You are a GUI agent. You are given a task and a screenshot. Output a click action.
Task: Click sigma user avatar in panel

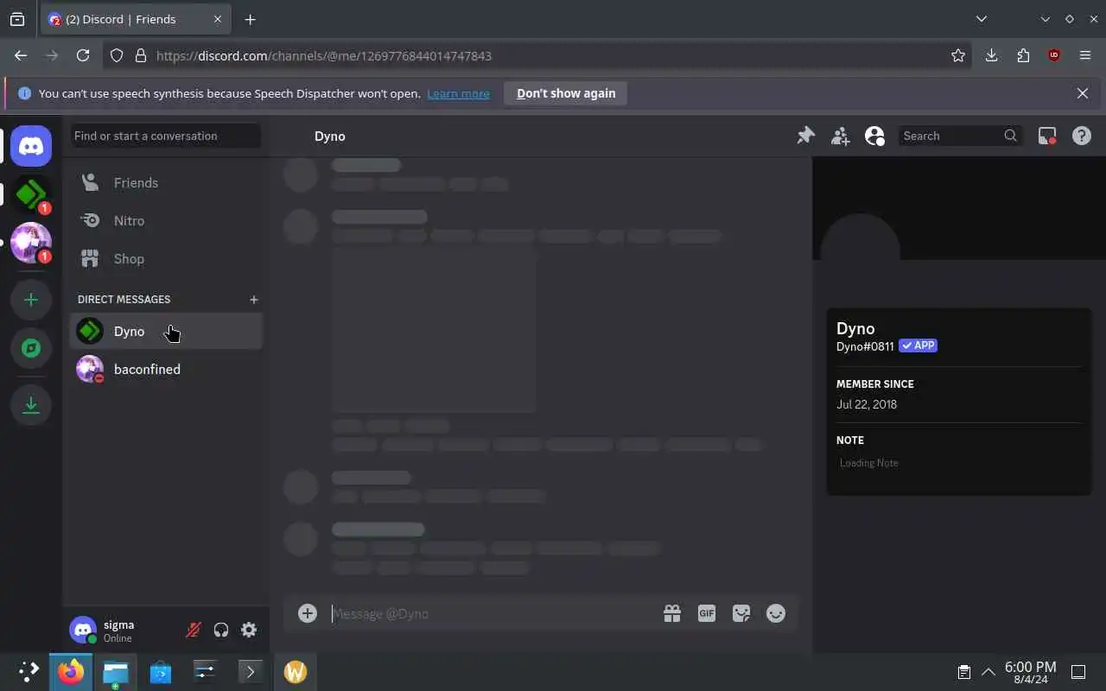point(83,630)
